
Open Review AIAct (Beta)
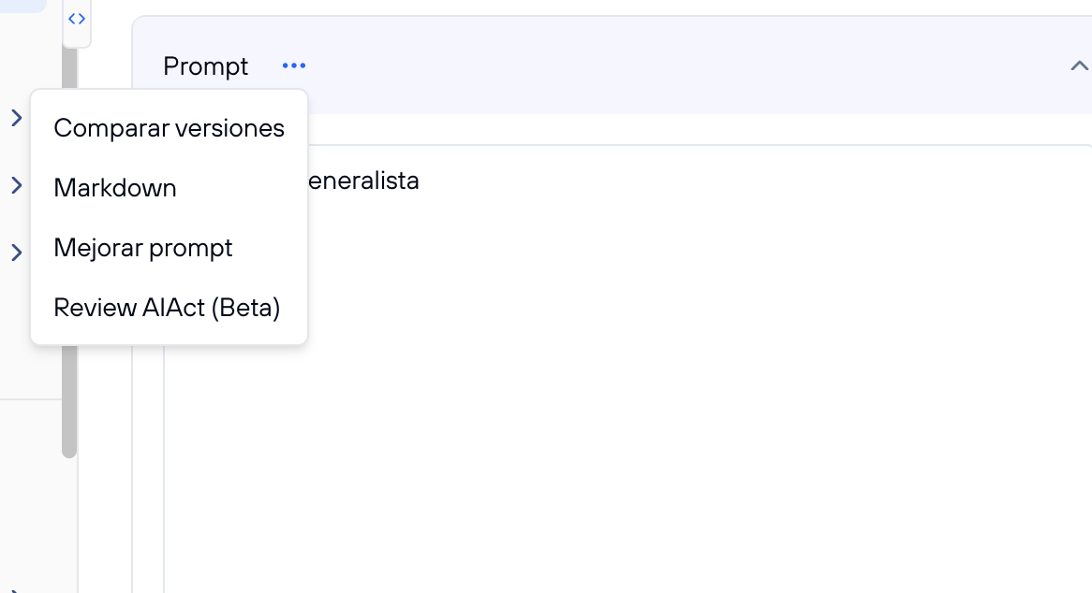click(167, 308)
